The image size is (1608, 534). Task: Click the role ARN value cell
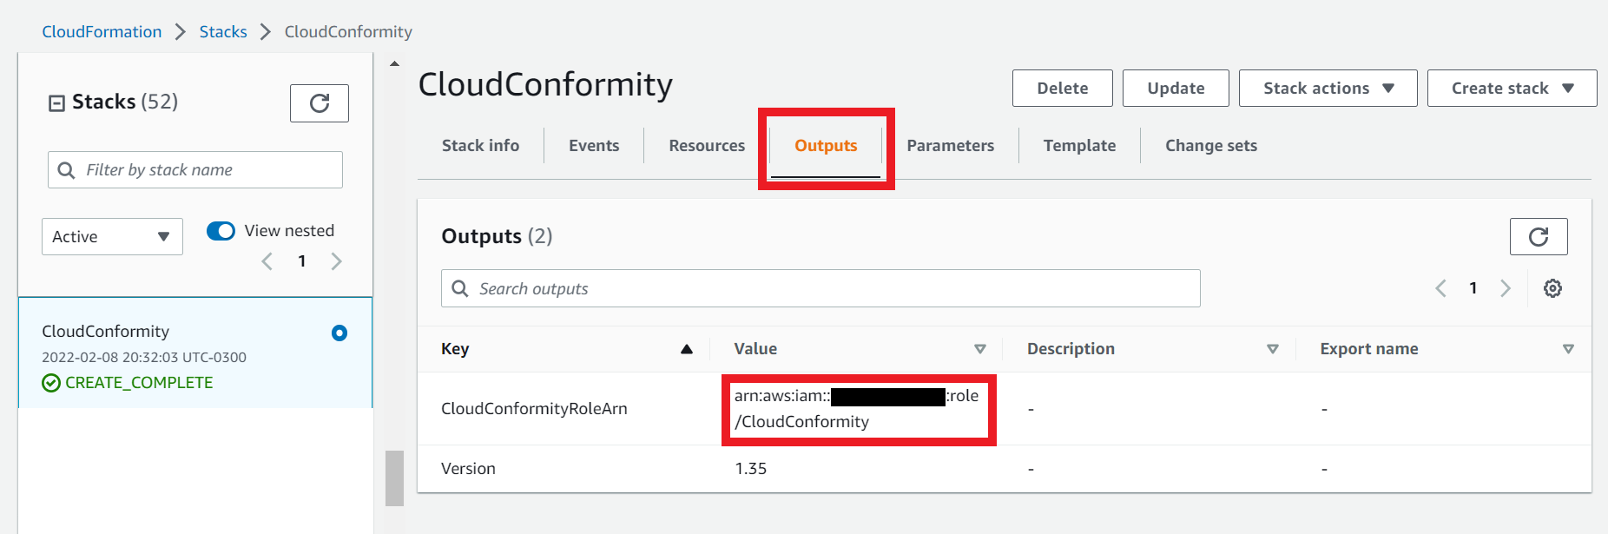pyautogui.click(x=857, y=409)
